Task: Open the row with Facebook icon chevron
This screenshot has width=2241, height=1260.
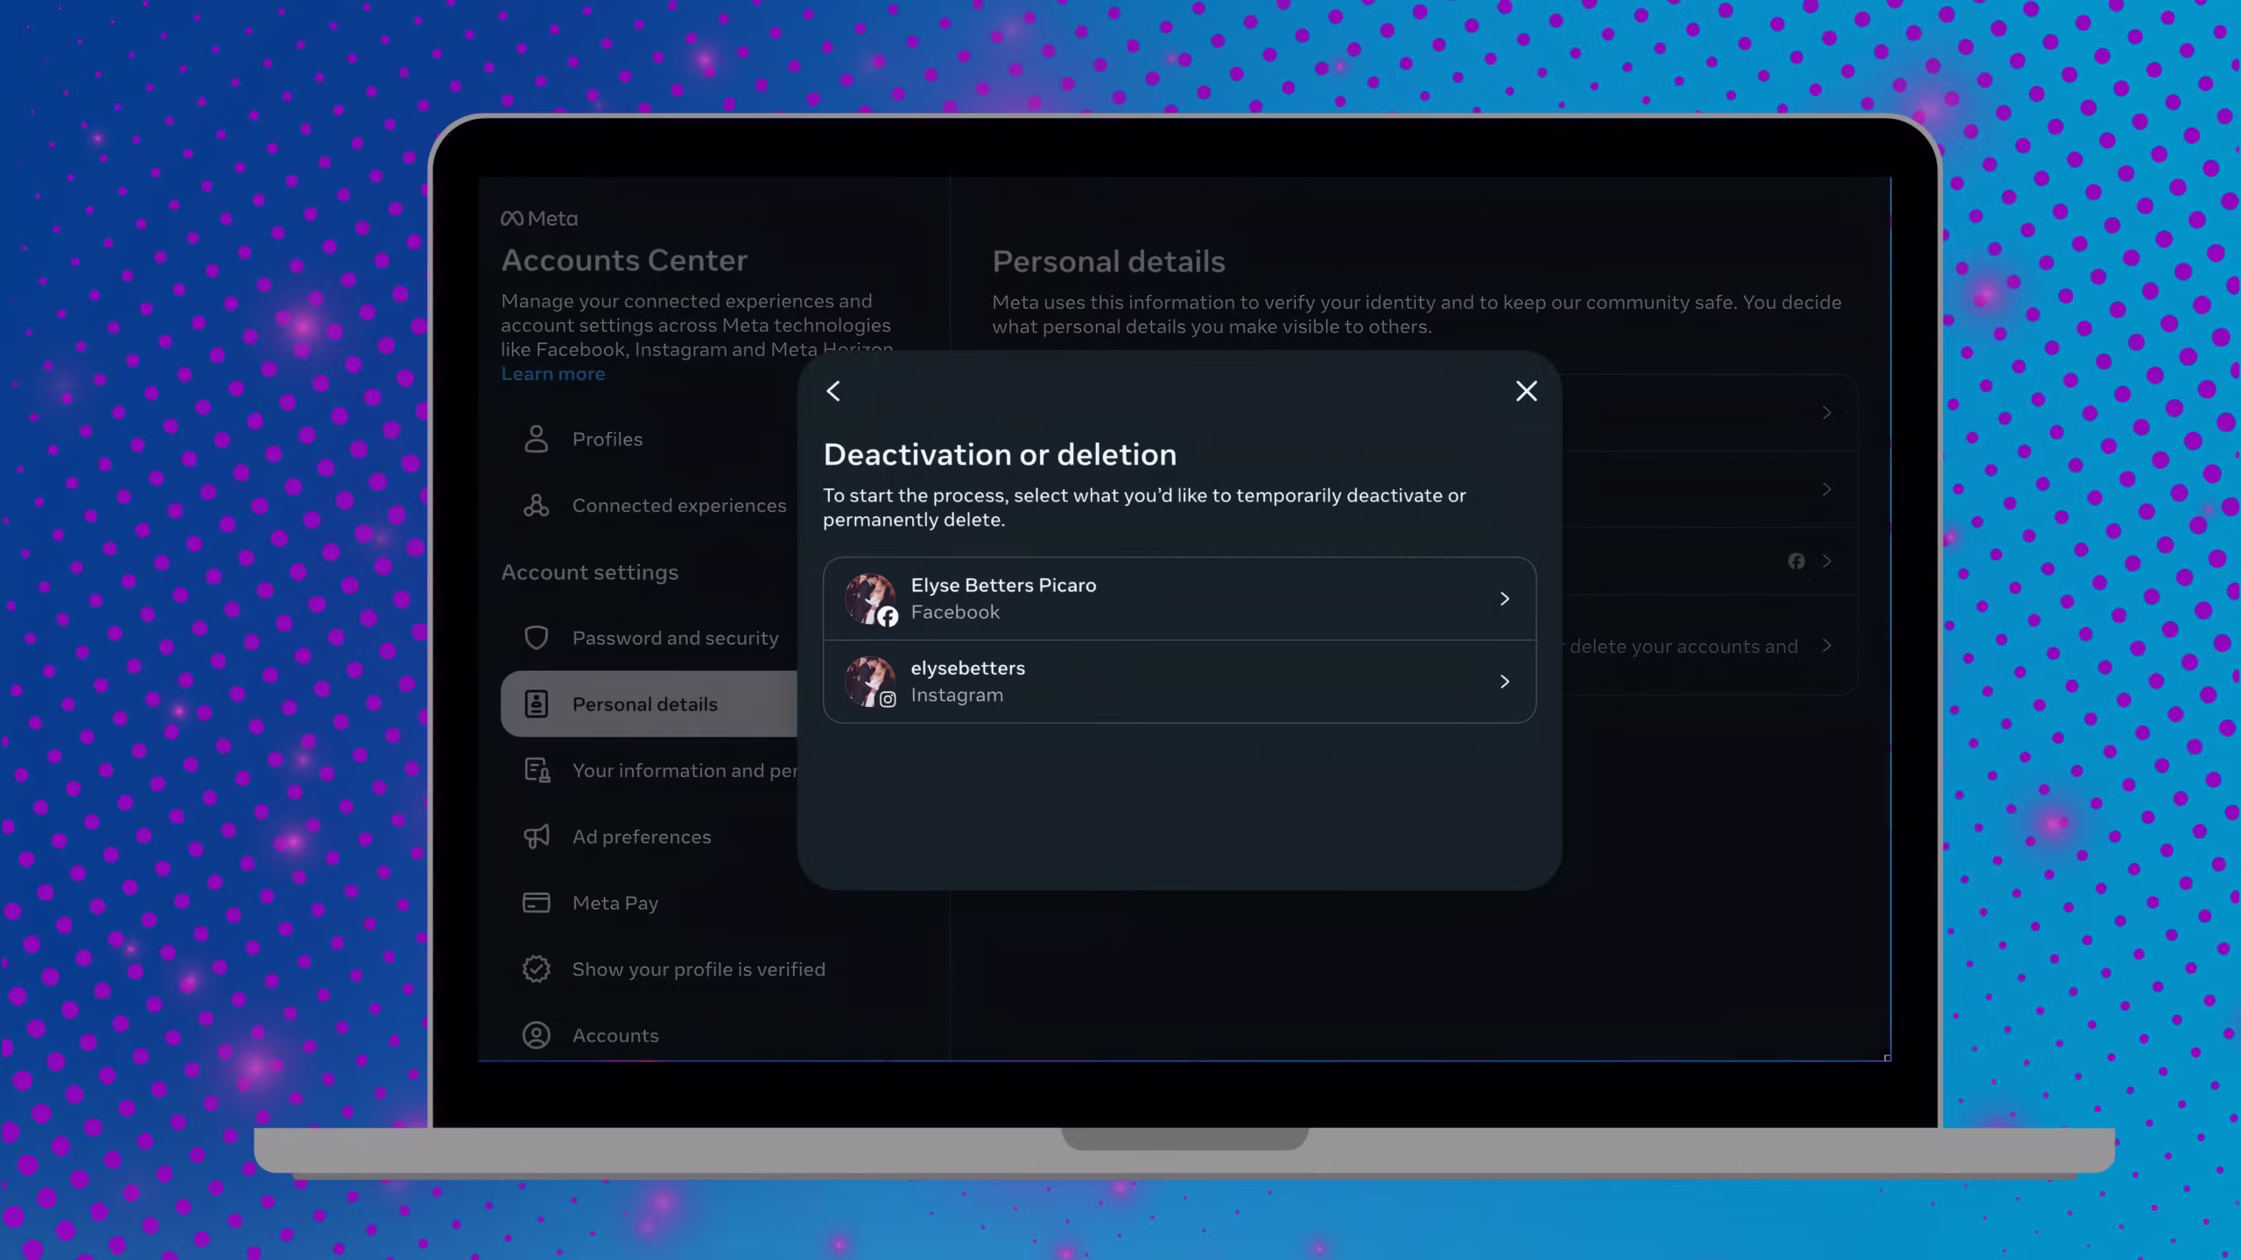Action: 1826,562
